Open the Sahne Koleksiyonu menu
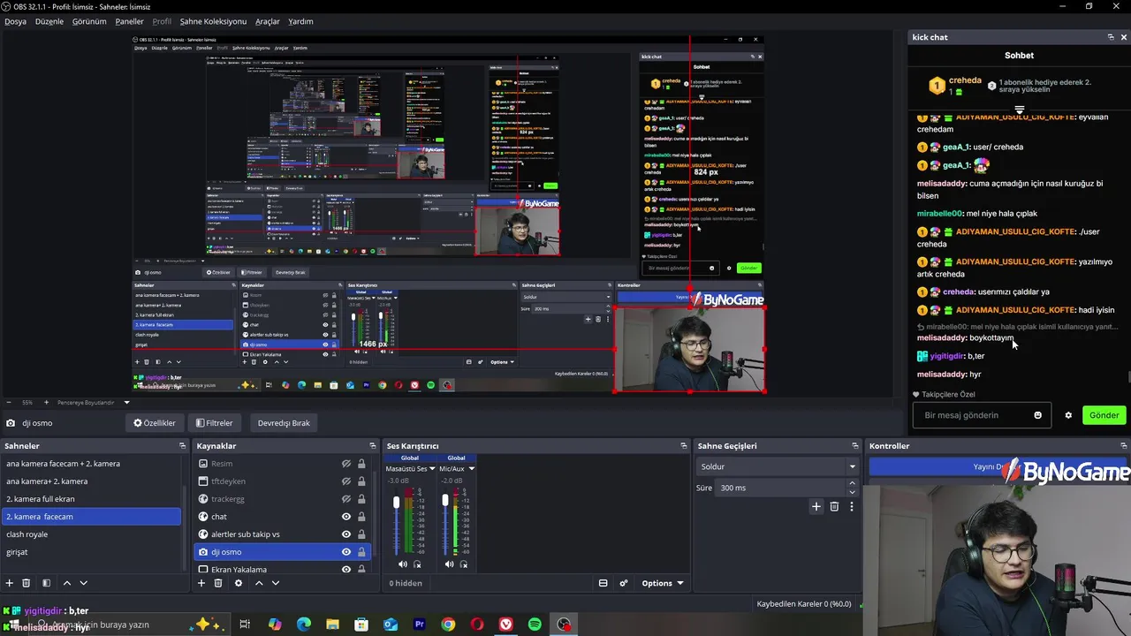 click(x=213, y=21)
